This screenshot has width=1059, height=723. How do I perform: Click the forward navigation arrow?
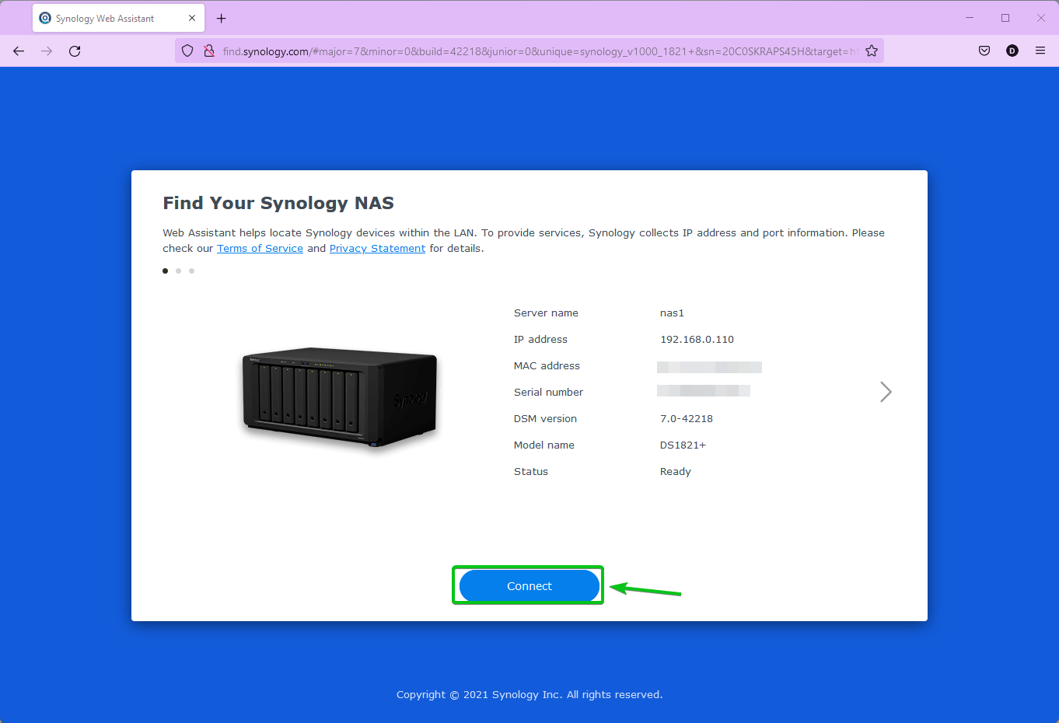coord(46,51)
